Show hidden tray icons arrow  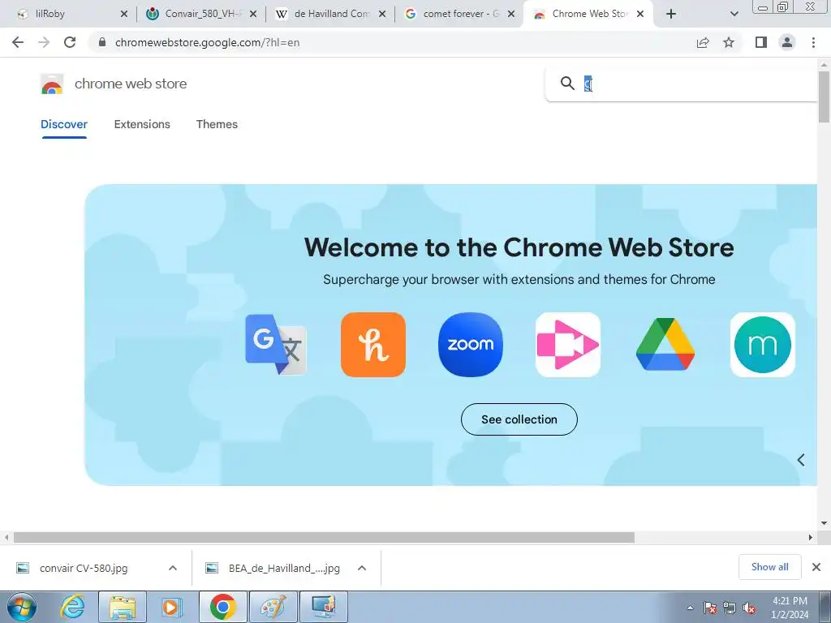click(x=690, y=608)
